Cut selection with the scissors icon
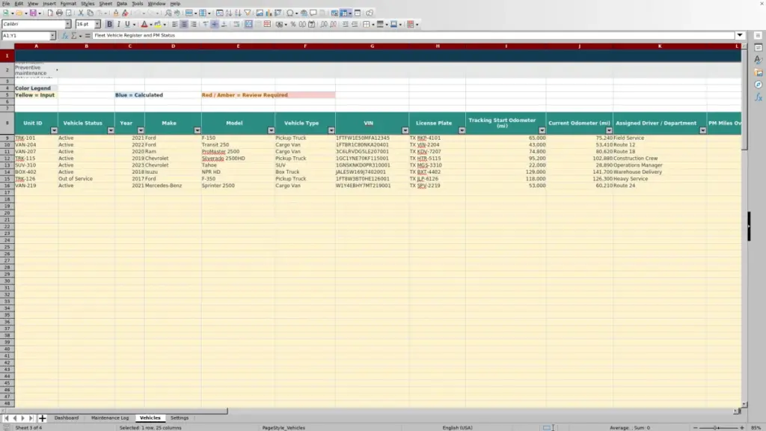Image resolution: width=766 pixels, height=431 pixels. click(81, 13)
